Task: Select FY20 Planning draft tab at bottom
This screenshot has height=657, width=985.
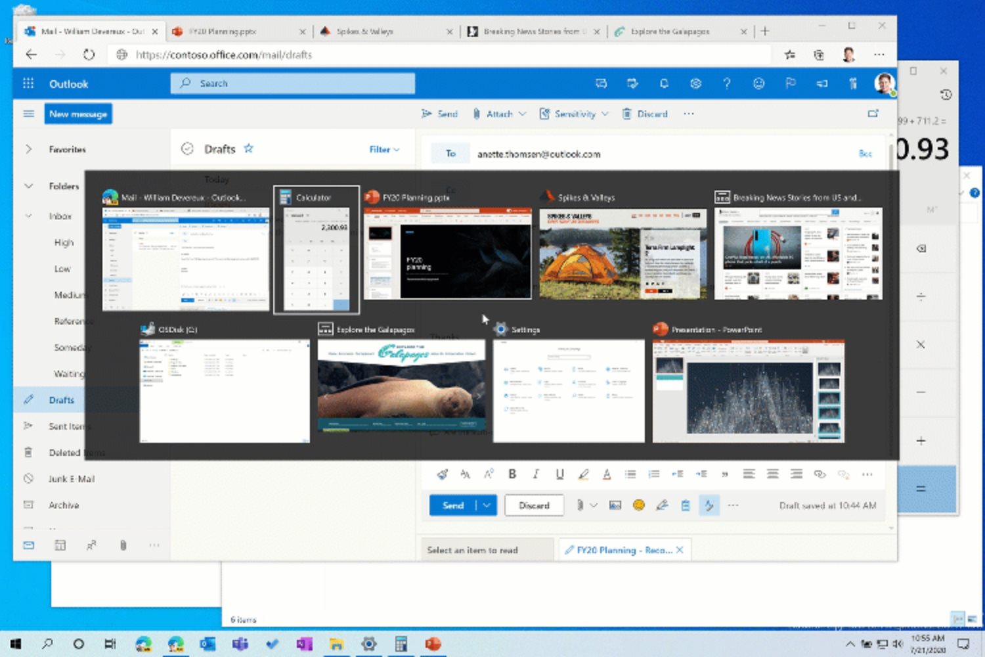Action: coord(624,550)
